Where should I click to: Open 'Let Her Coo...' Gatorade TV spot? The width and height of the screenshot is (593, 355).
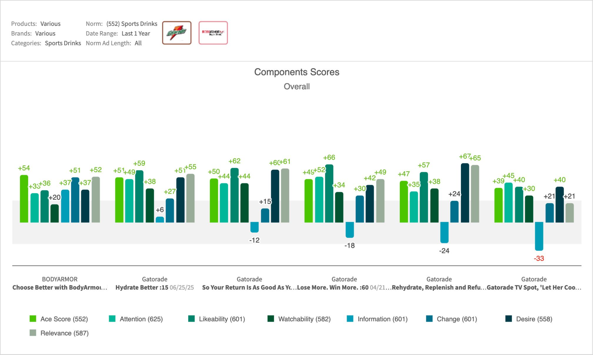(x=533, y=287)
